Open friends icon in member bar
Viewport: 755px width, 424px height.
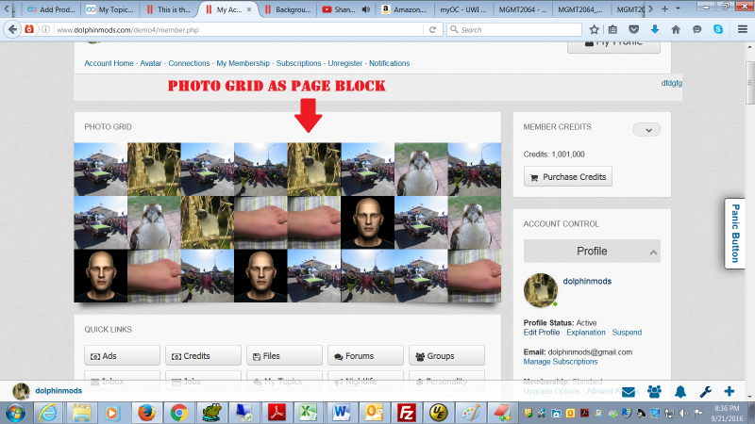(x=654, y=392)
